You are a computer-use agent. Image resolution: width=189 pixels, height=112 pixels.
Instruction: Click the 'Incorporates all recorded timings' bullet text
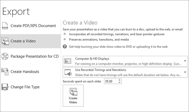117,34
